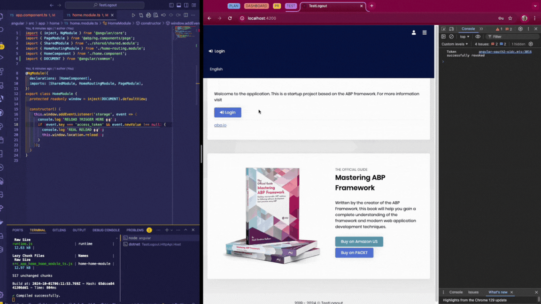Reload the localhost page in browser
Viewport: 541px width, 304px height.
pos(230,18)
